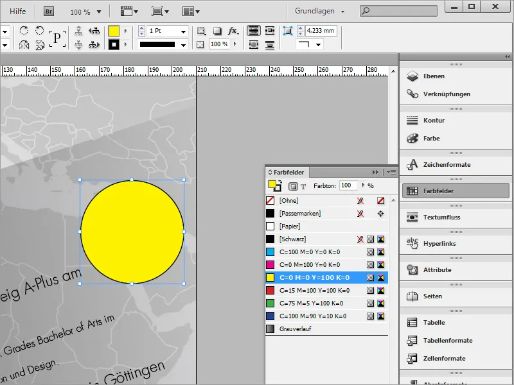Open Farbfelder panel flyout menu
Screen dimensions: 514x385
click(391, 172)
